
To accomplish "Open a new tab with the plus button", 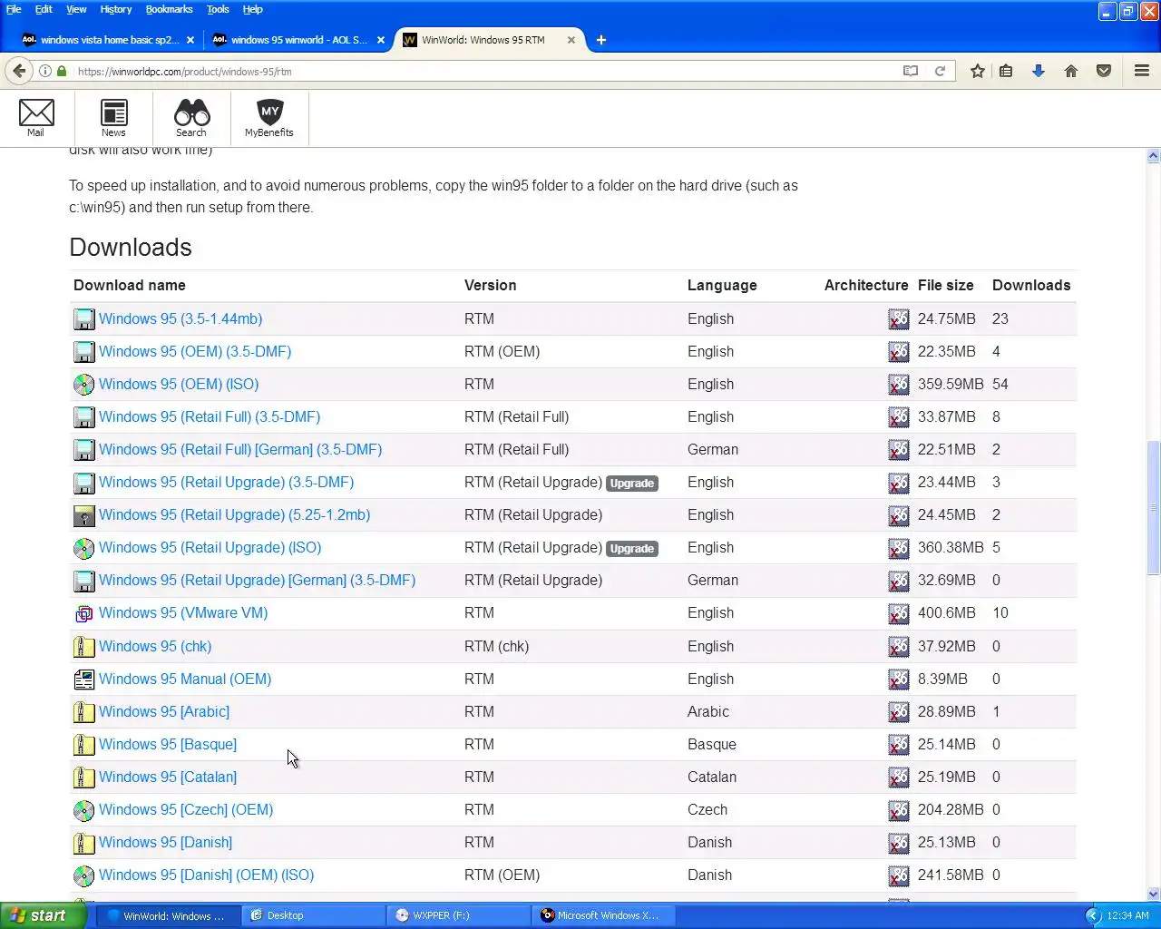I will pyautogui.click(x=600, y=40).
